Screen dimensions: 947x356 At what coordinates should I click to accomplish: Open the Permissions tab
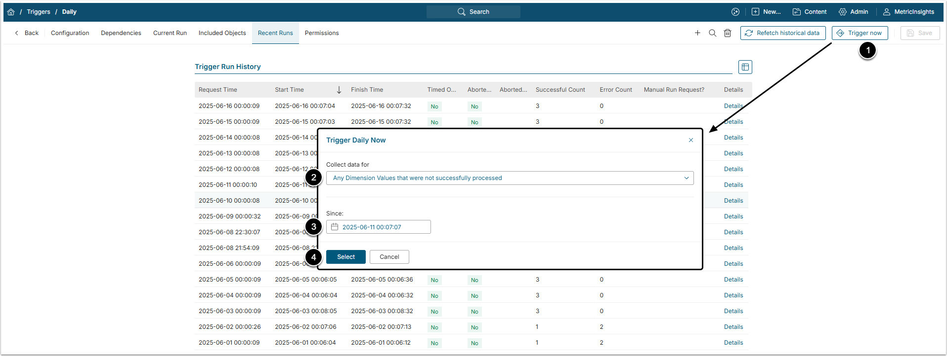click(321, 33)
